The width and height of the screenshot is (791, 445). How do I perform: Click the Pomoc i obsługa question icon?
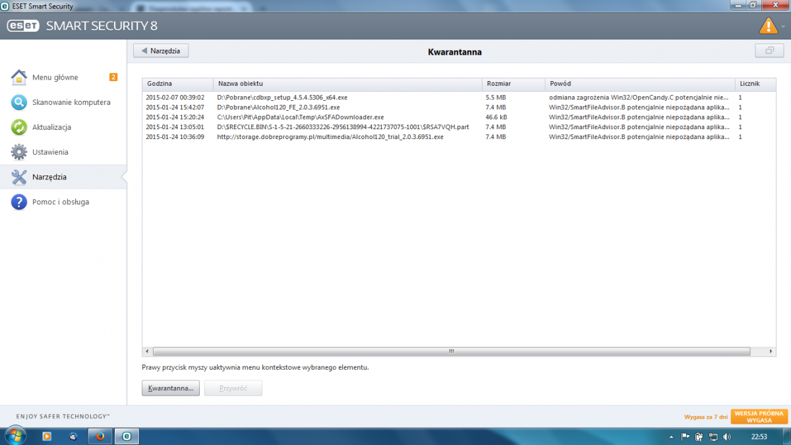pyautogui.click(x=19, y=202)
